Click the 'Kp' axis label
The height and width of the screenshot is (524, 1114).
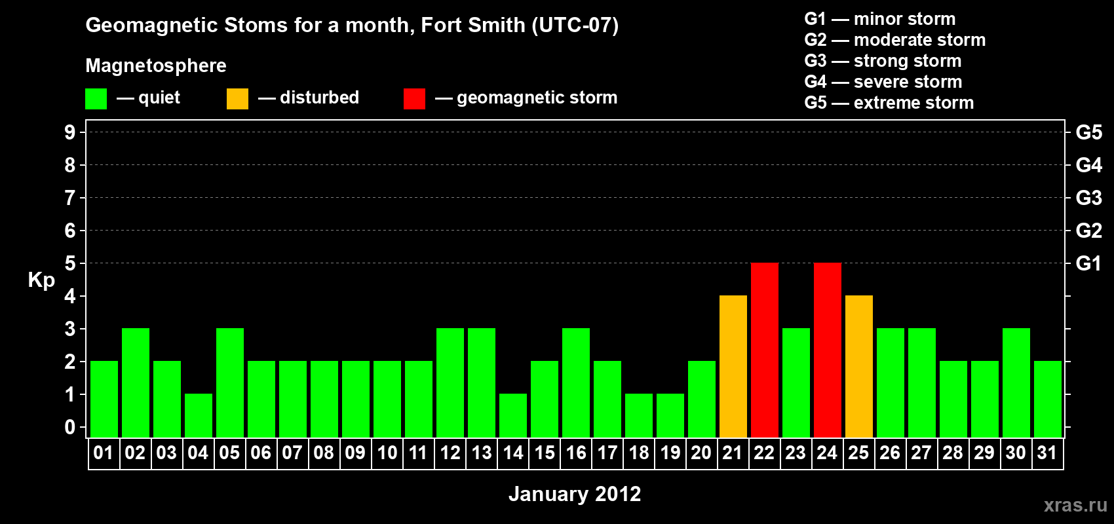click(41, 280)
